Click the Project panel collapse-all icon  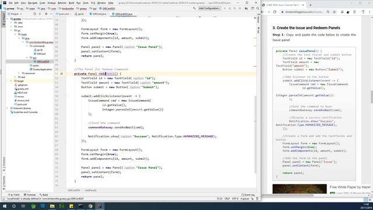coord(40,14)
